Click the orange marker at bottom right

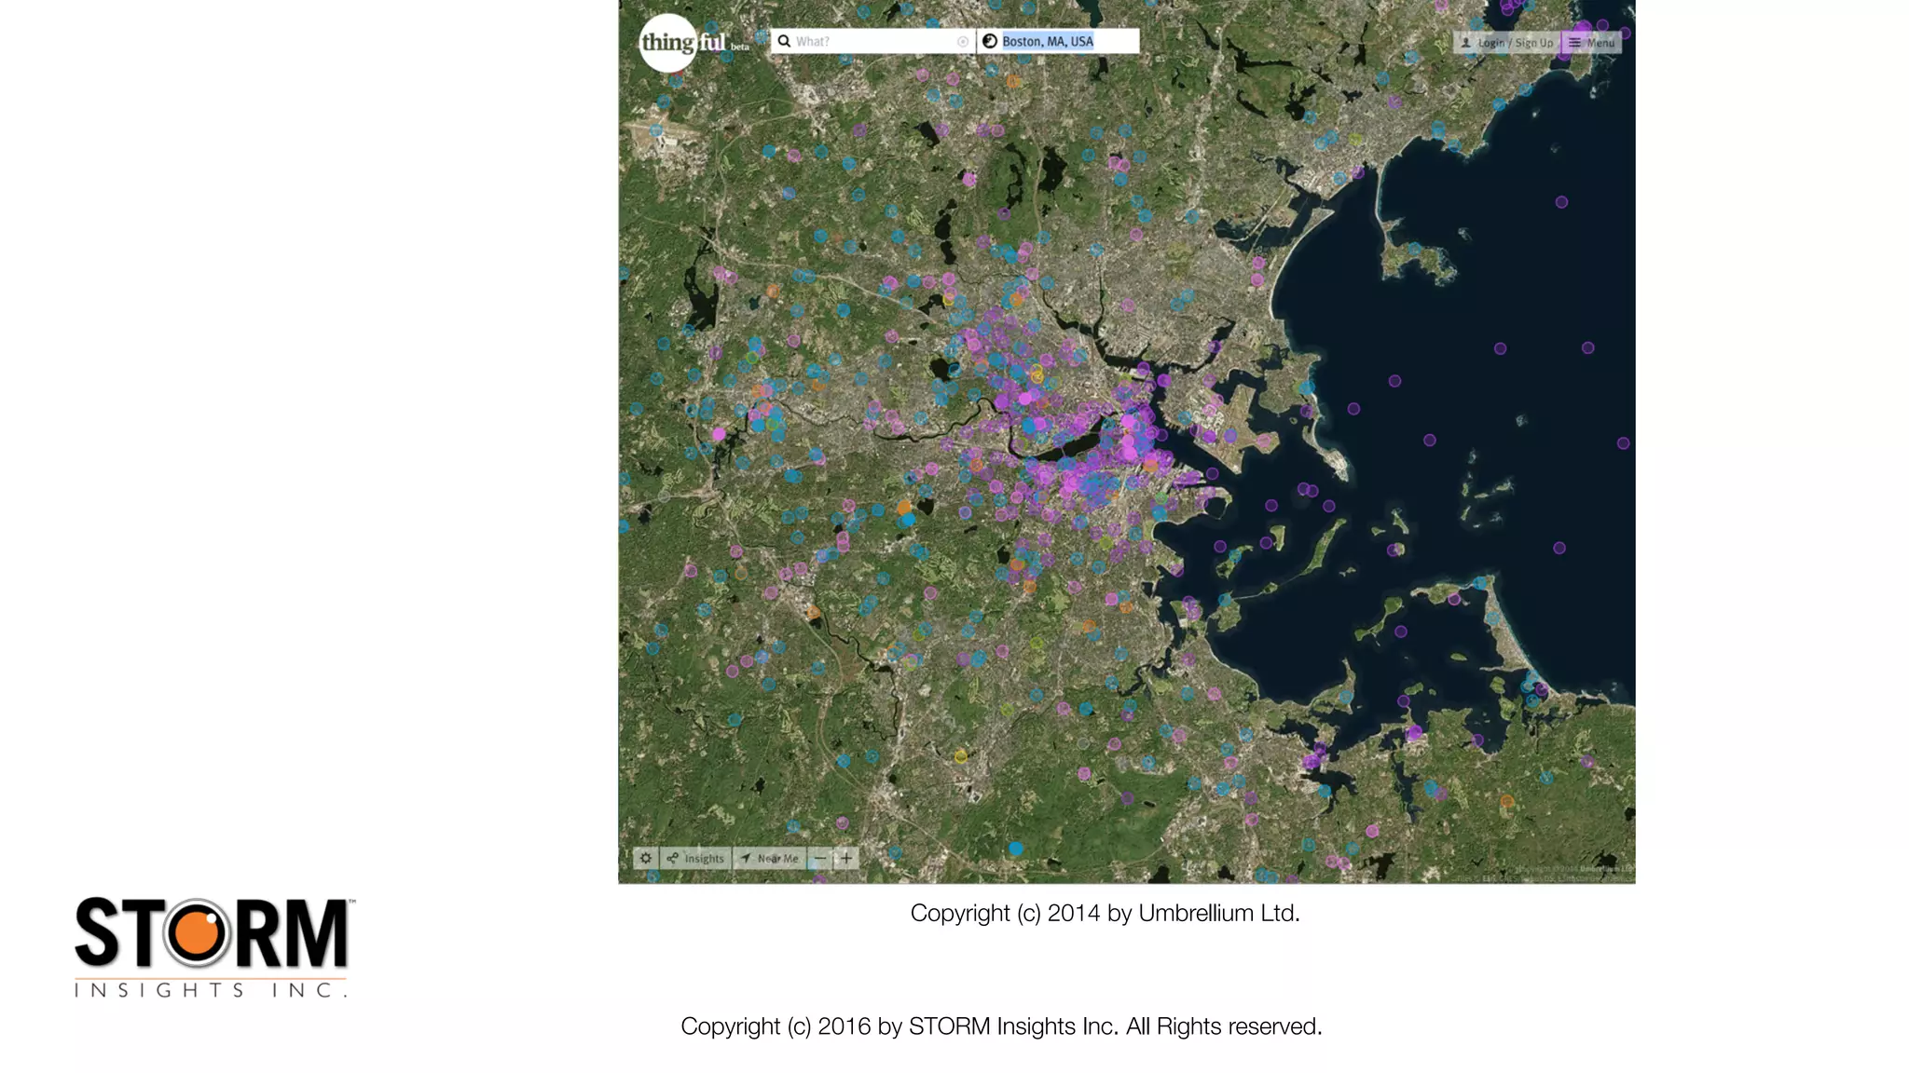click(x=1506, y=801)
